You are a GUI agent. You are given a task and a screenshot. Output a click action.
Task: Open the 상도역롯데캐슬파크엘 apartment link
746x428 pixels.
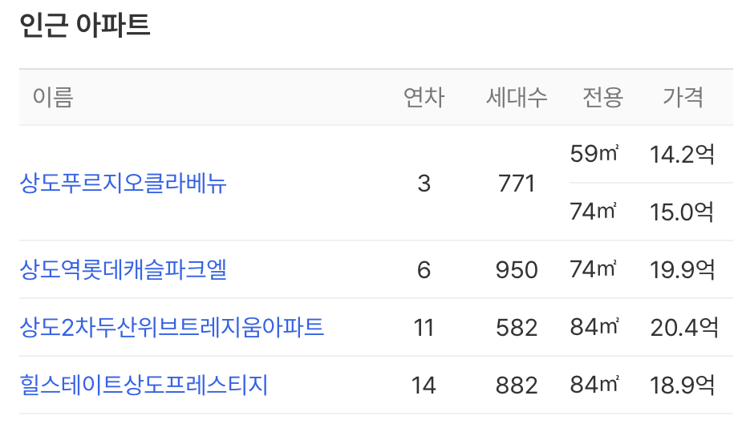tap(123, 269)
